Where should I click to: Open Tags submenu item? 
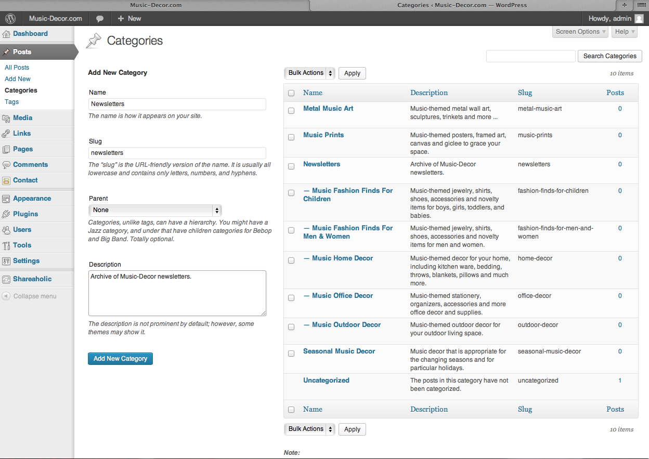click(12, 102)
